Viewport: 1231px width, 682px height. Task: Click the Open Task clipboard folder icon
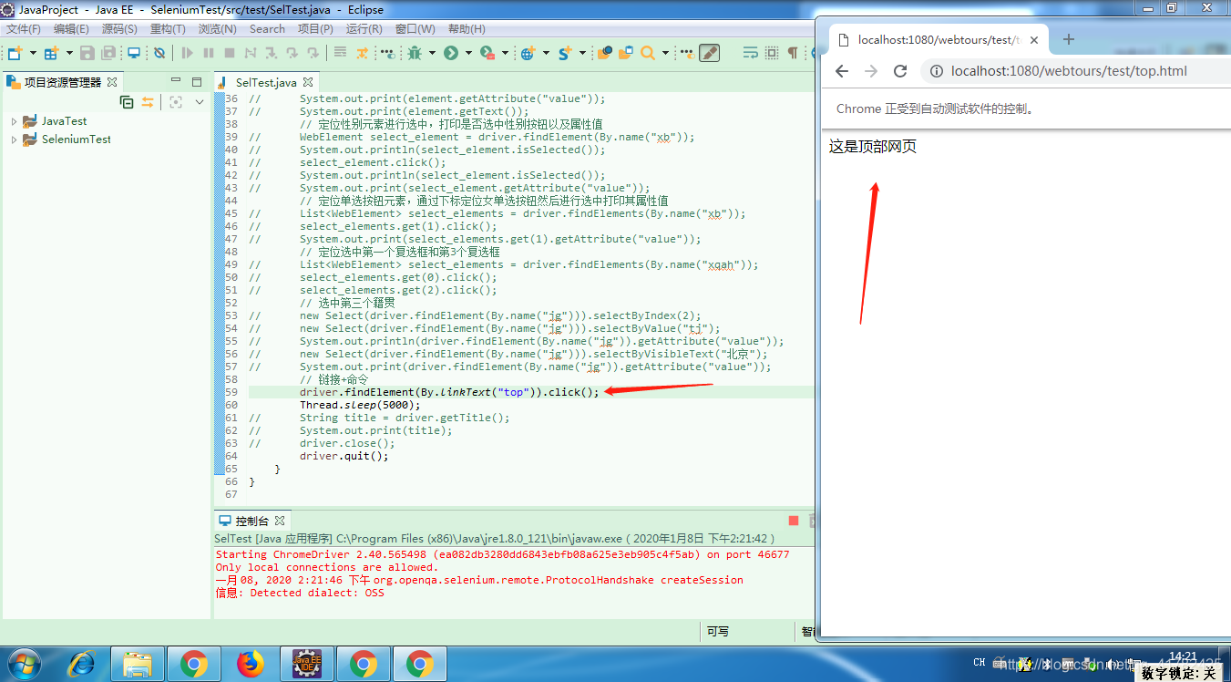tap(626, 53)
